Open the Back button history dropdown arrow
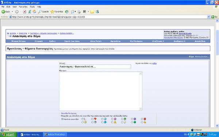219x137 pixels. click(x=12, y=12)
